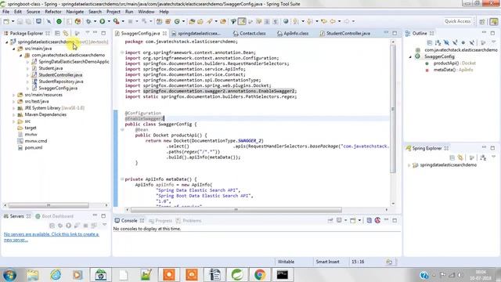Open the Navigate menu

coord(75,12)
